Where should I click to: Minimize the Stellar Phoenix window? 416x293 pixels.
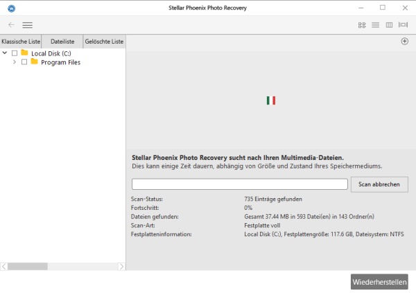coord(361,8)
